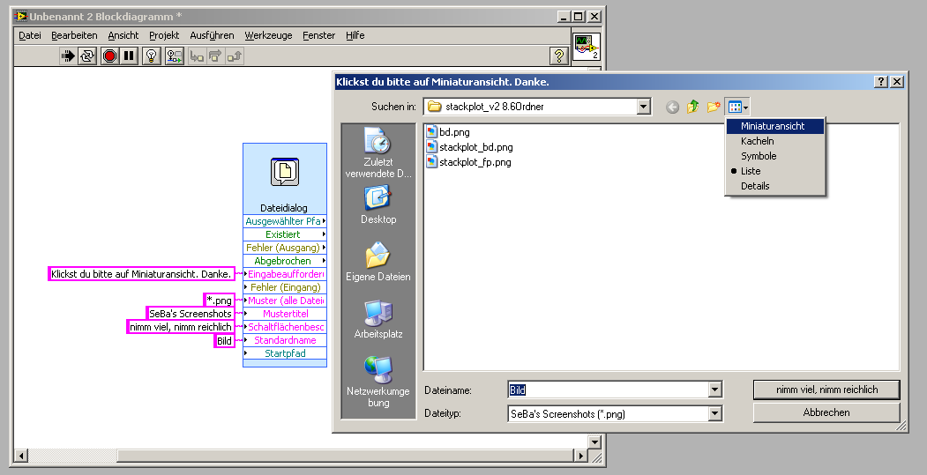Click the Bild string constant on diagram
The image size is (927, 475).
point(224,341)
